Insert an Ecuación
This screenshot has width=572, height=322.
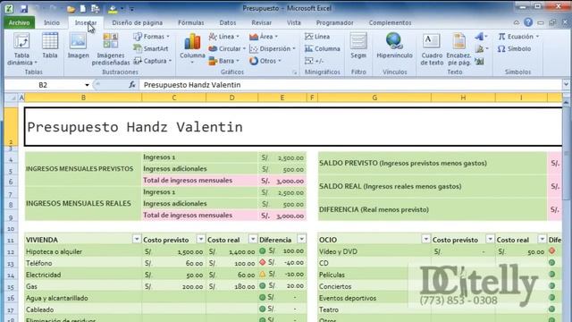click(518, 37)
